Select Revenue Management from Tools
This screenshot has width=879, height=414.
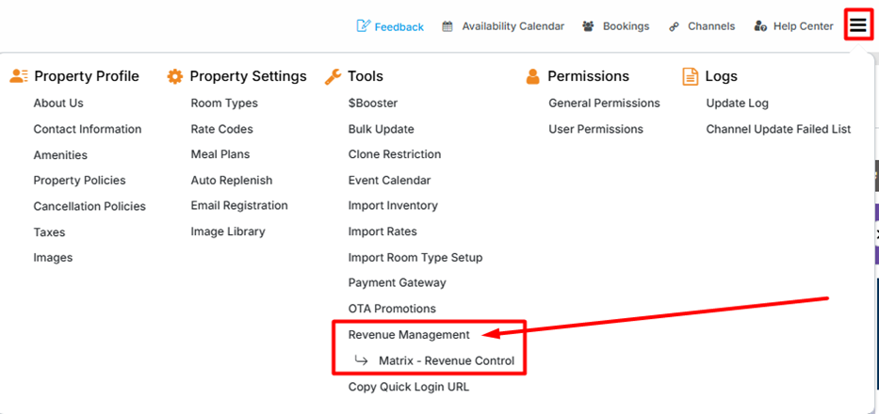(x=409, y=334)
